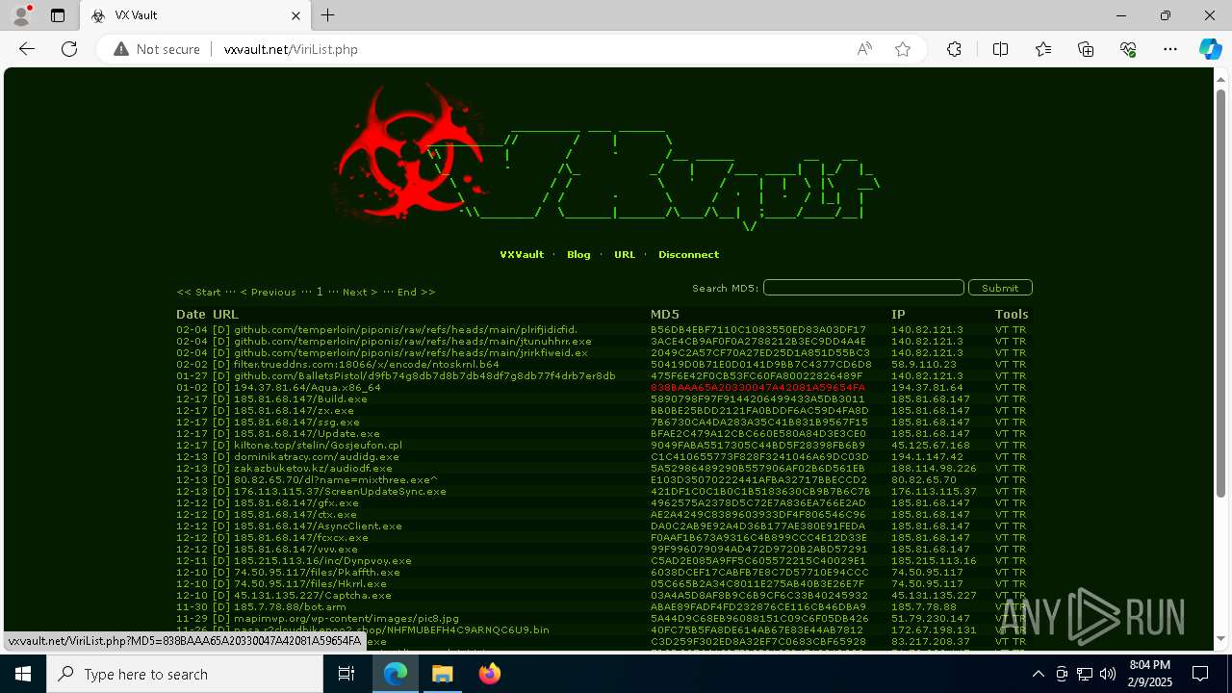Click the Date column header
This screenshot has width=1232, height=693.
click(x=191, y=315)
